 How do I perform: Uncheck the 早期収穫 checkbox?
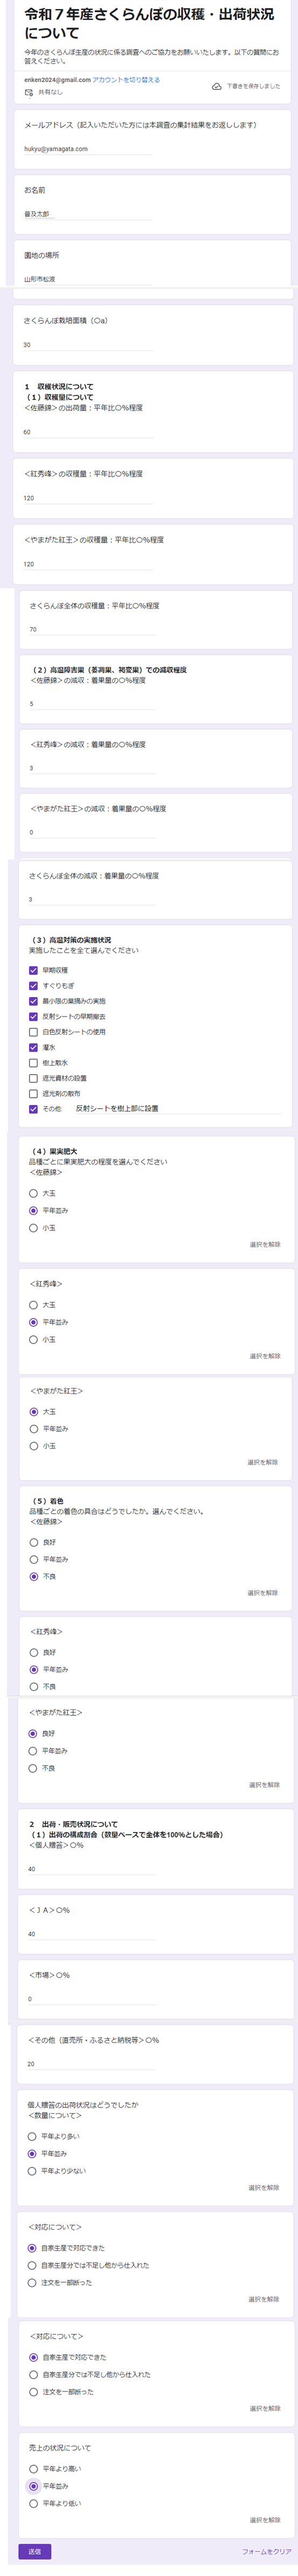tap(34, 970)
